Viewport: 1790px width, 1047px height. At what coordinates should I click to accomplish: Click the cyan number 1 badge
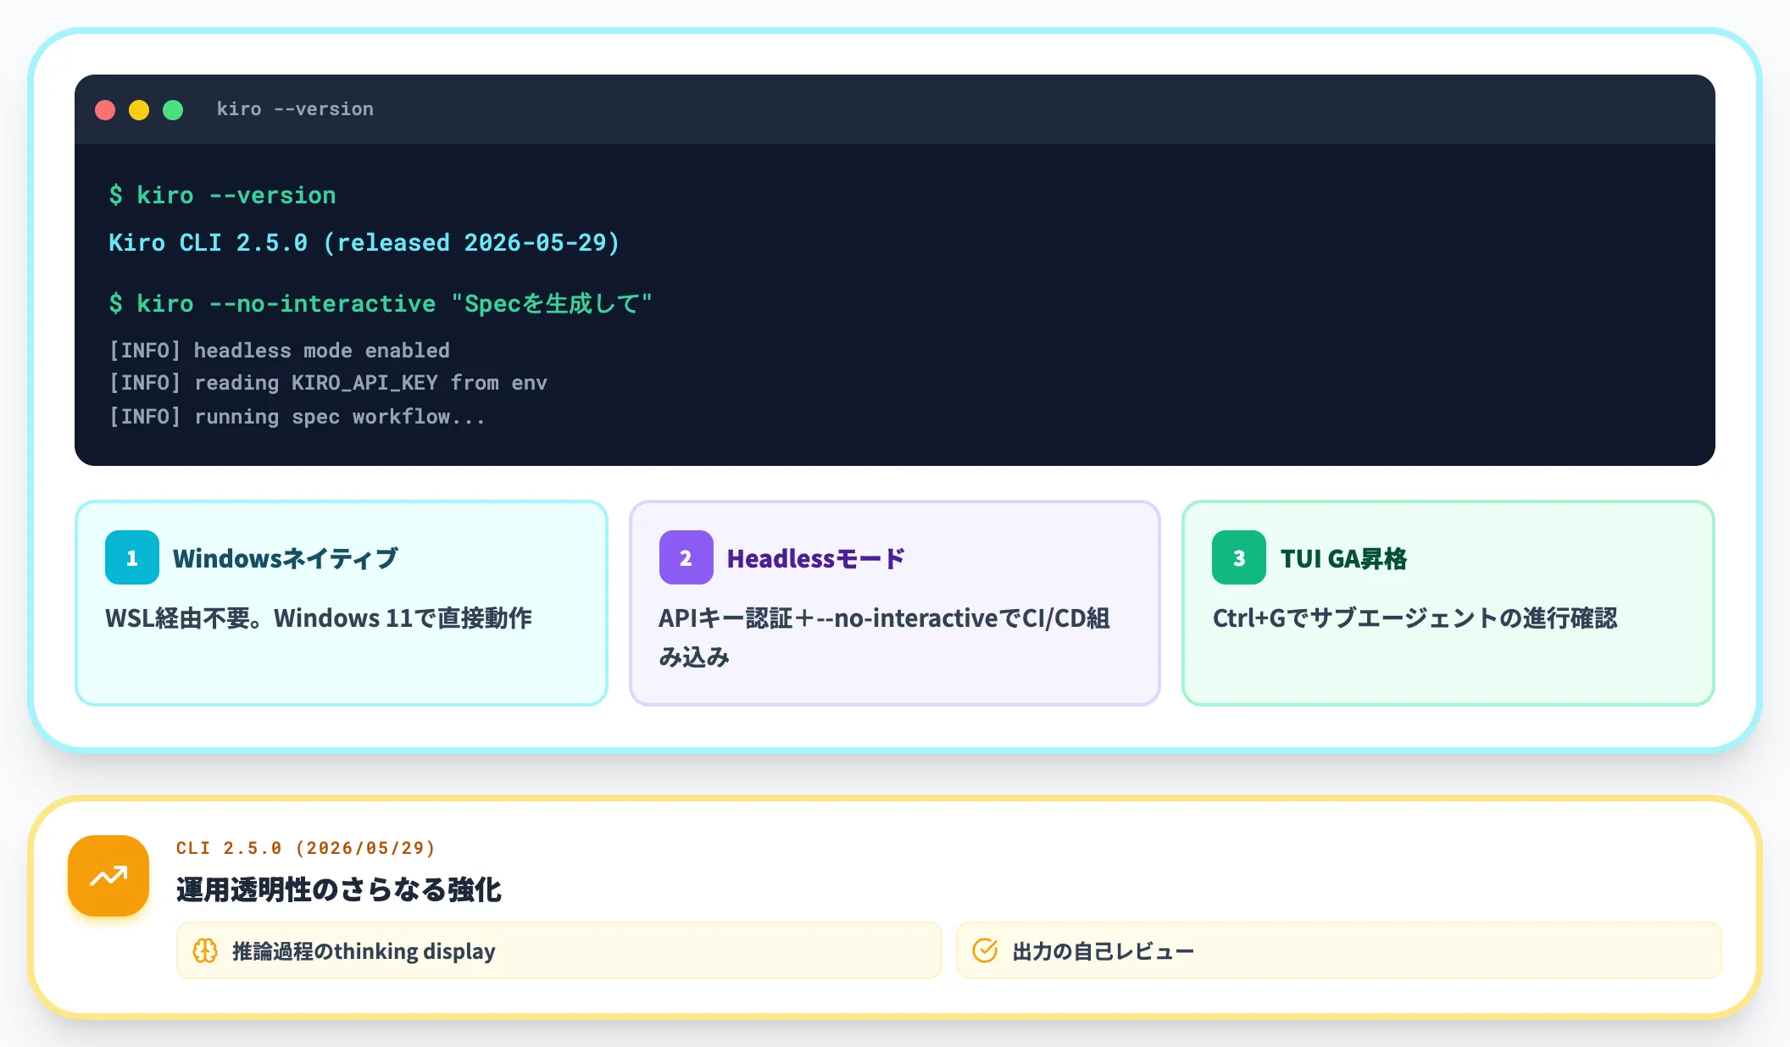click(x=132, y=557)
